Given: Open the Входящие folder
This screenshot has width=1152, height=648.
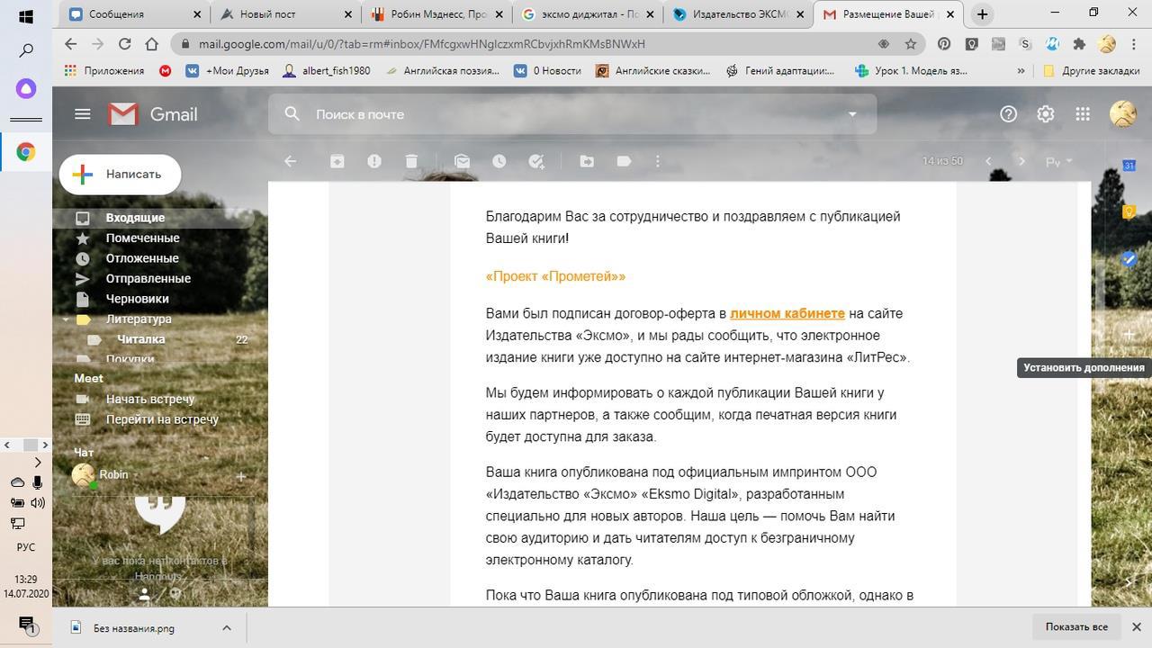Looking at the screenshot, I should [135, 218].
